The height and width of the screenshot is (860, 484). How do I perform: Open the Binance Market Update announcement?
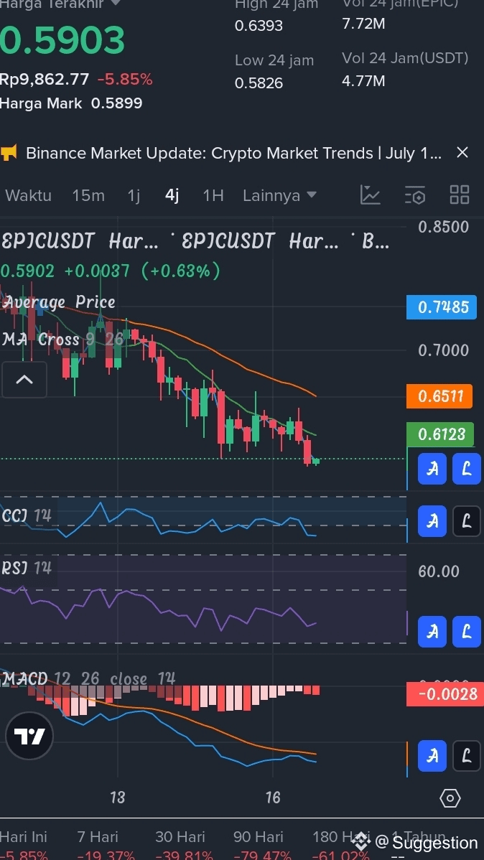(234, 152)
